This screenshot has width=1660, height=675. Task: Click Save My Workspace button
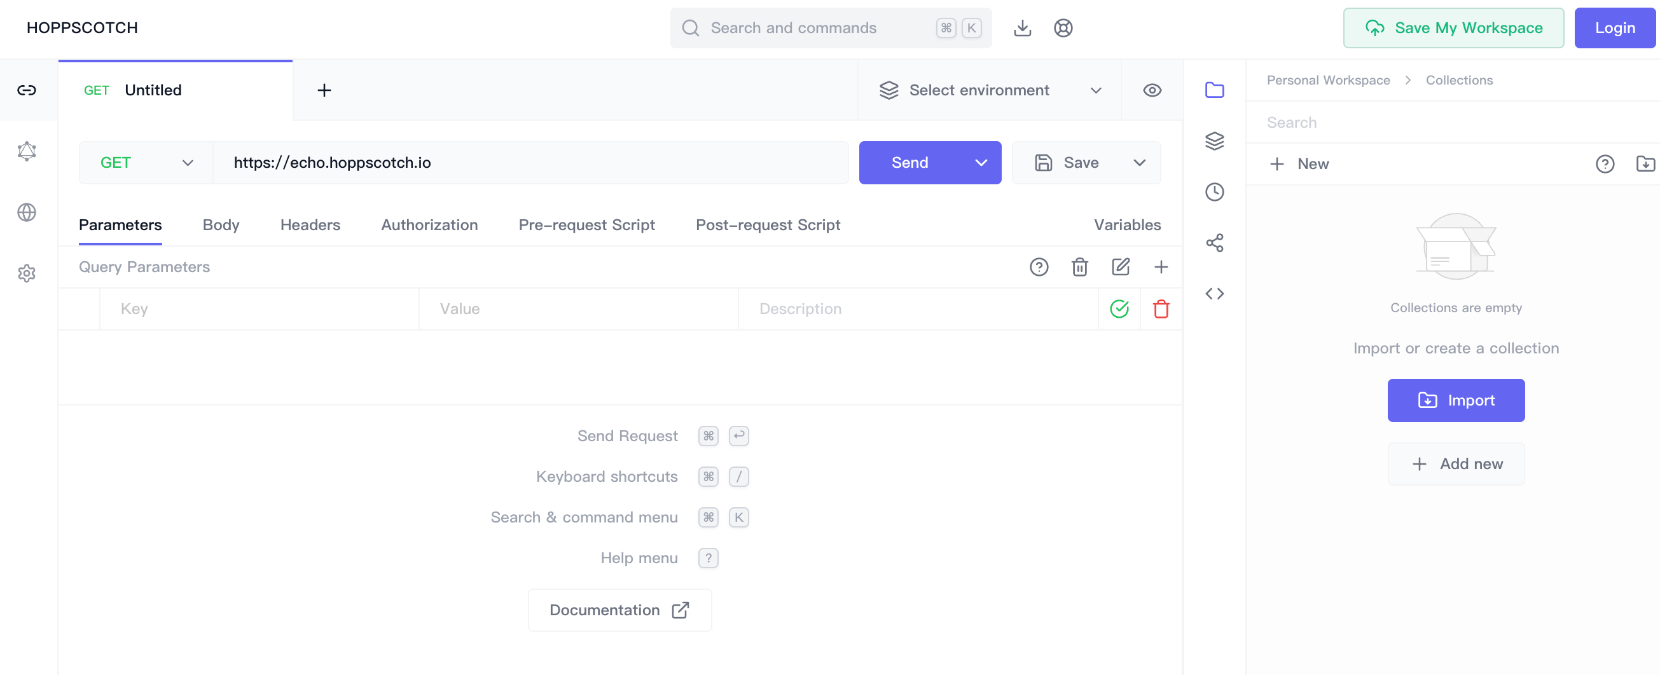pyautogui.click(x=1453, y=28)
